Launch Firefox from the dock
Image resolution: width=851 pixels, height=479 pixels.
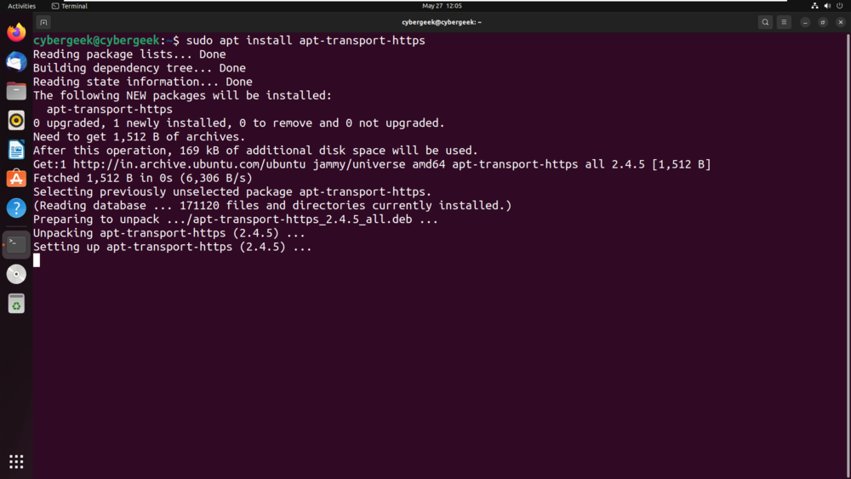[16, 33]
